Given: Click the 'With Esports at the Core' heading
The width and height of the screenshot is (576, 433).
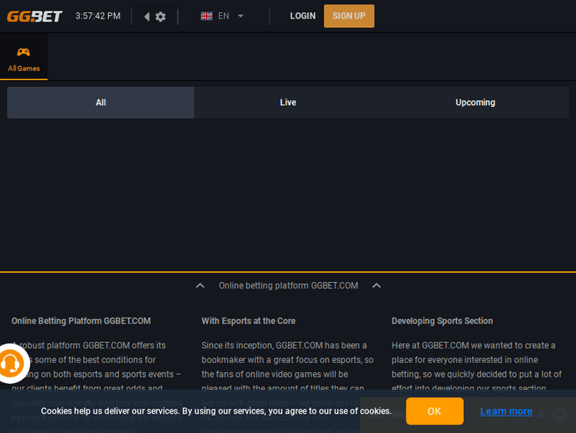Looking at the screenshot, I should pos(248,321).
